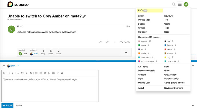Viewport: 197px width, 109px height.
Task: Edit topic title with pencil icon
Action: point(84,16)
